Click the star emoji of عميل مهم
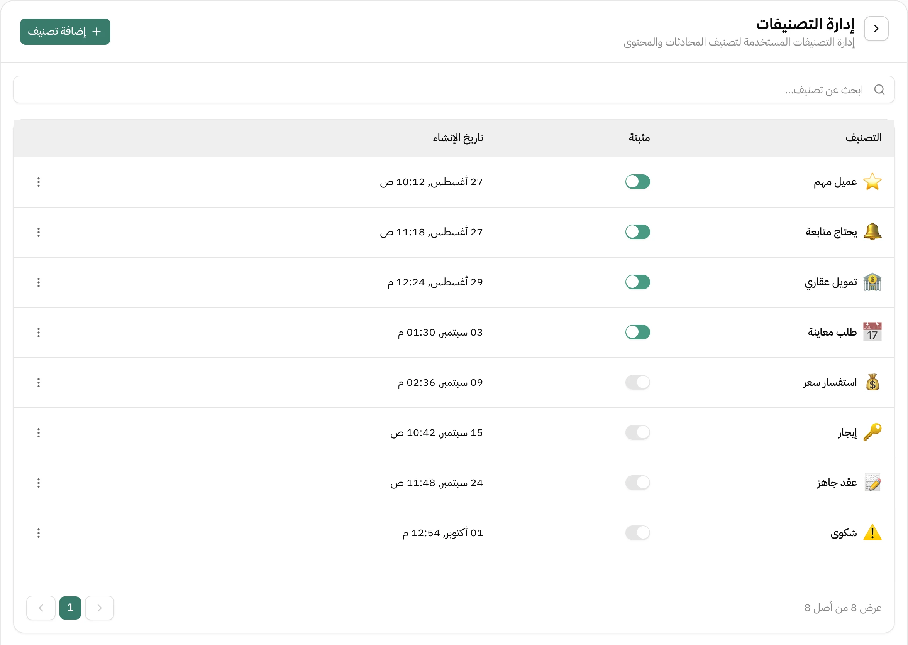Screen dimensions: 908x645 872,182
